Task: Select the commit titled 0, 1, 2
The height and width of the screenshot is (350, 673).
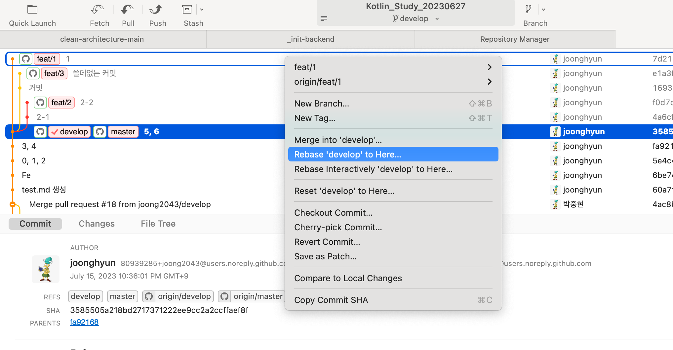Action: tap(34, 161)
